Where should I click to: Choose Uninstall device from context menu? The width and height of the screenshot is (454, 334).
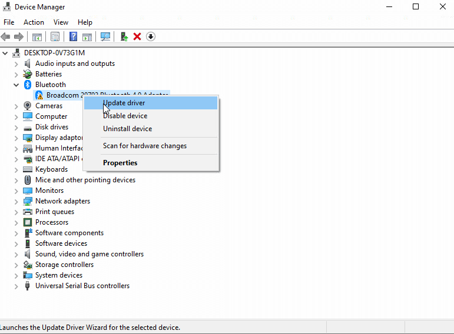[127, 129]
